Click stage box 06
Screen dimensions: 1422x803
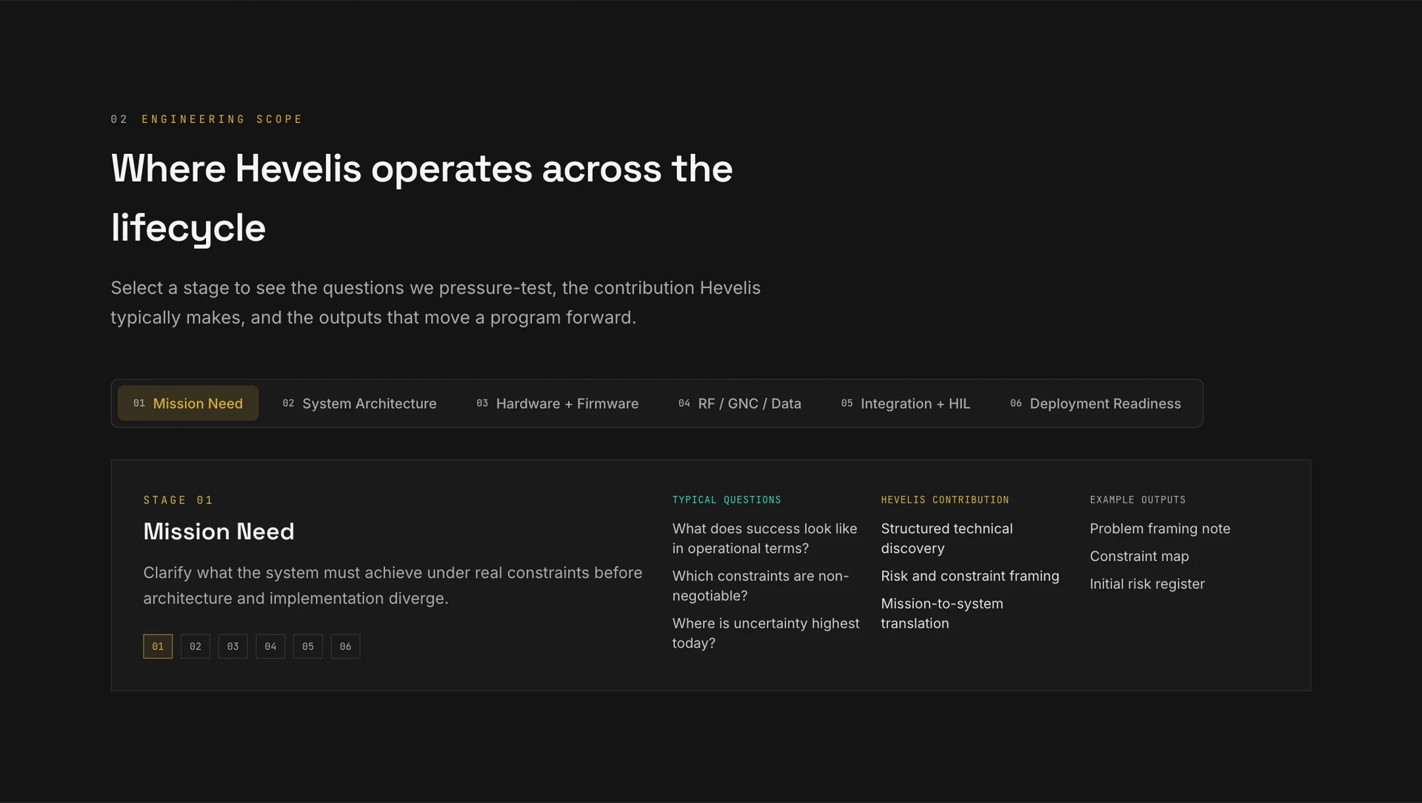pos(345,646)
